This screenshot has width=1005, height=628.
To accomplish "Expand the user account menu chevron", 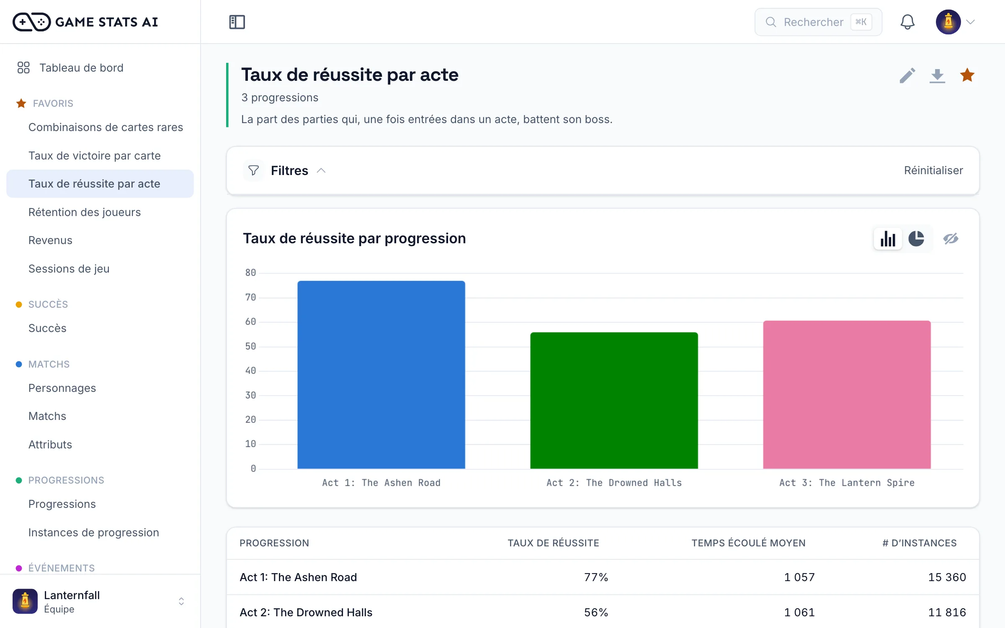I will 971,22.
